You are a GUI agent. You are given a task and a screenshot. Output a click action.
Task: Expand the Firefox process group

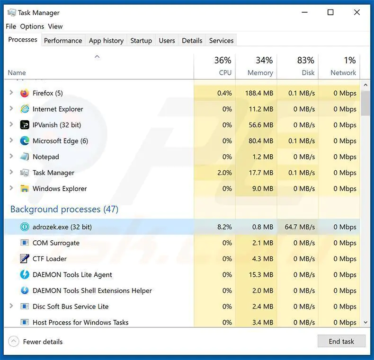pyautogui.click(x=11, y=93)
